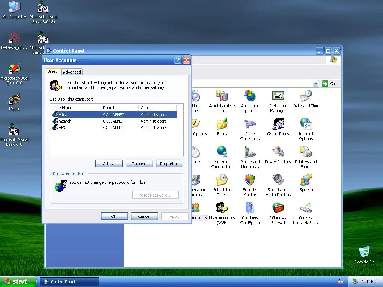Sort list by Domain column header
This screenshot has height=287, width=383.
point(119,108)
